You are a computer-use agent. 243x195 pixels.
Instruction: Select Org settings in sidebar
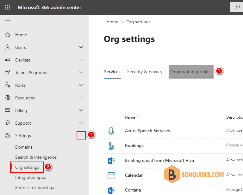(27, 167)
